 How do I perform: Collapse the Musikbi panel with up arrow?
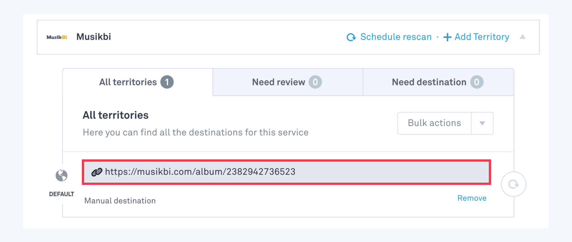coord(522,37)
